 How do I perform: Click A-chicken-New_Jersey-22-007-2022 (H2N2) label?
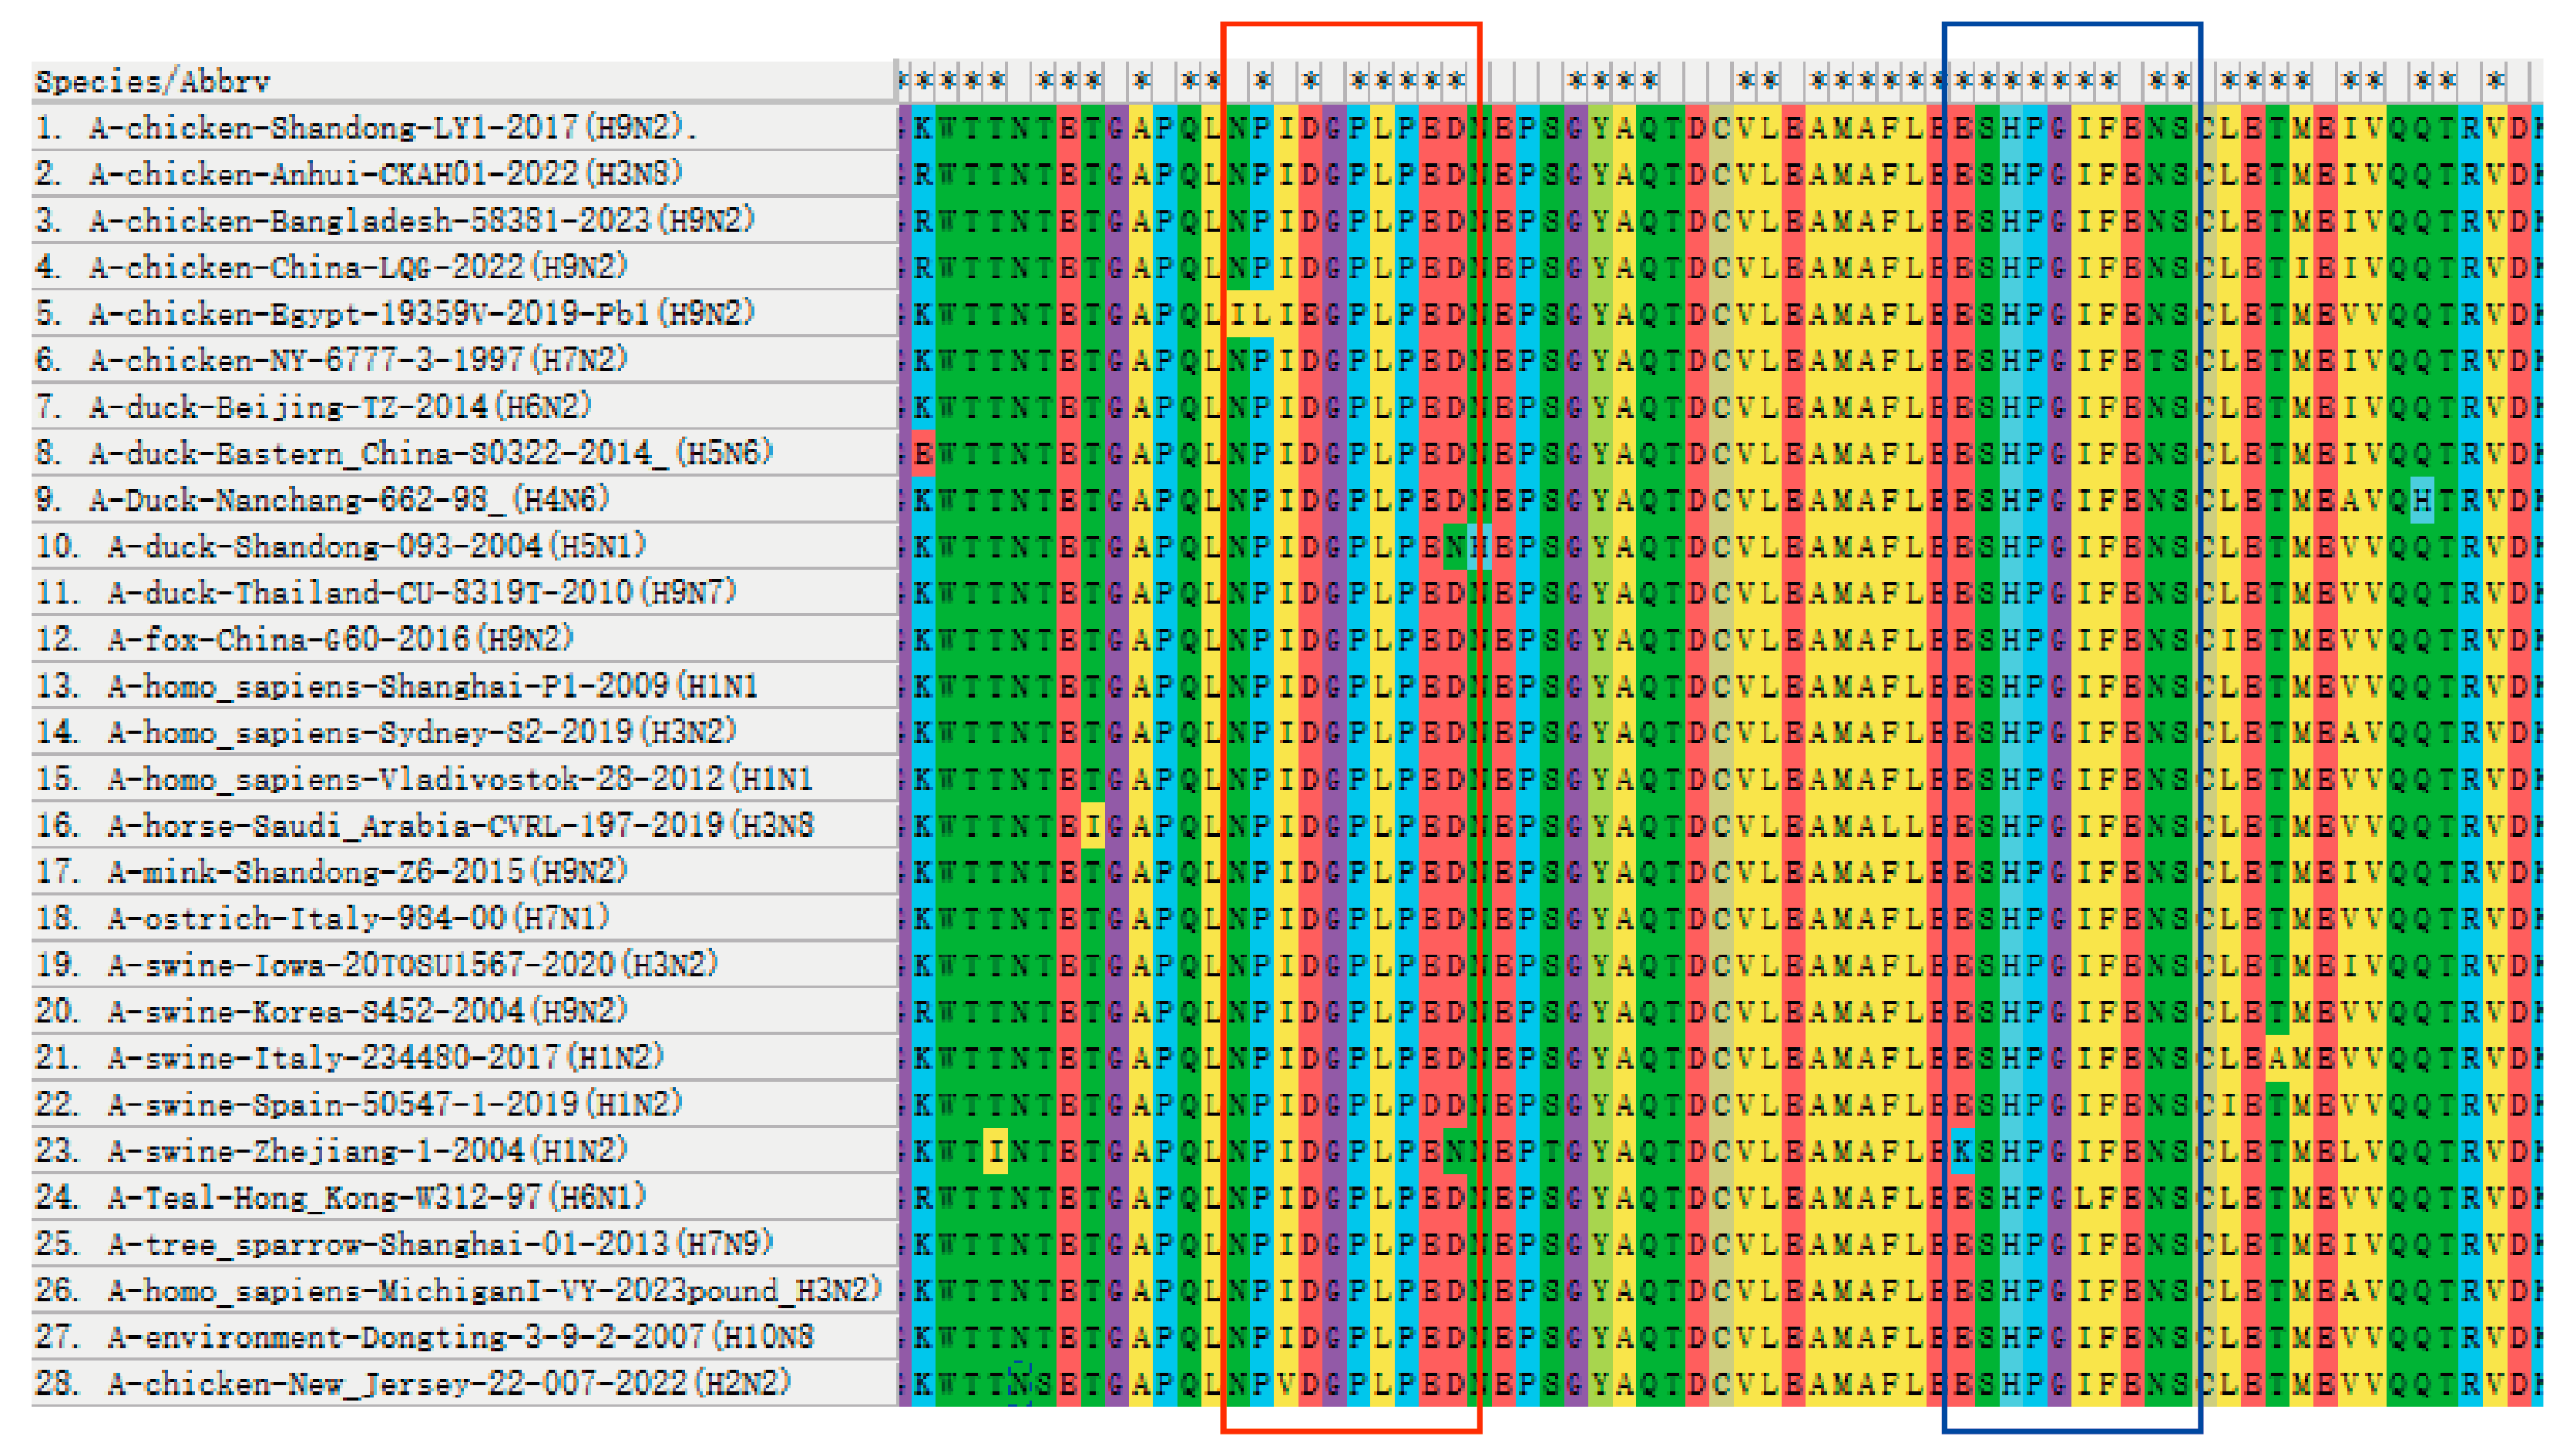[448, 1384]
